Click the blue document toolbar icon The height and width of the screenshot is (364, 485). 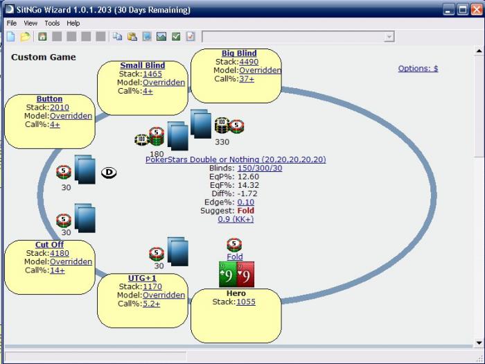pyautogui.click(x=147, y=37)
